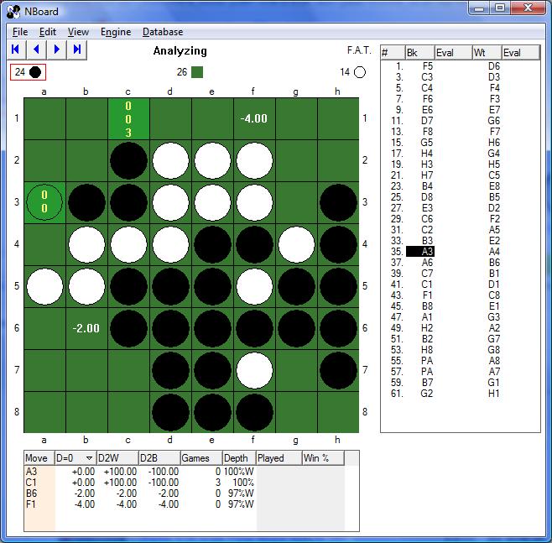Select move A3 in the move list
Image resolution: width=552 pixels, height=543 pixels.
tap(427, 251)
